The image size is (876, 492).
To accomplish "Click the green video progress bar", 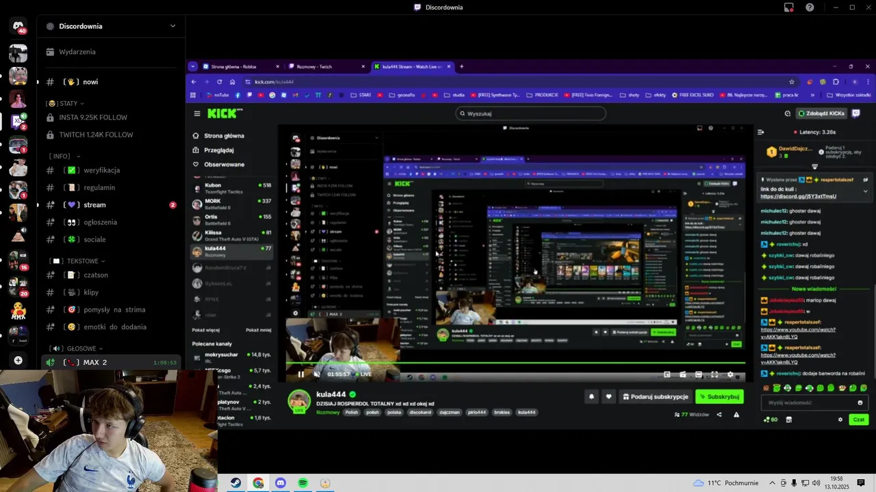I will (515, 363).
